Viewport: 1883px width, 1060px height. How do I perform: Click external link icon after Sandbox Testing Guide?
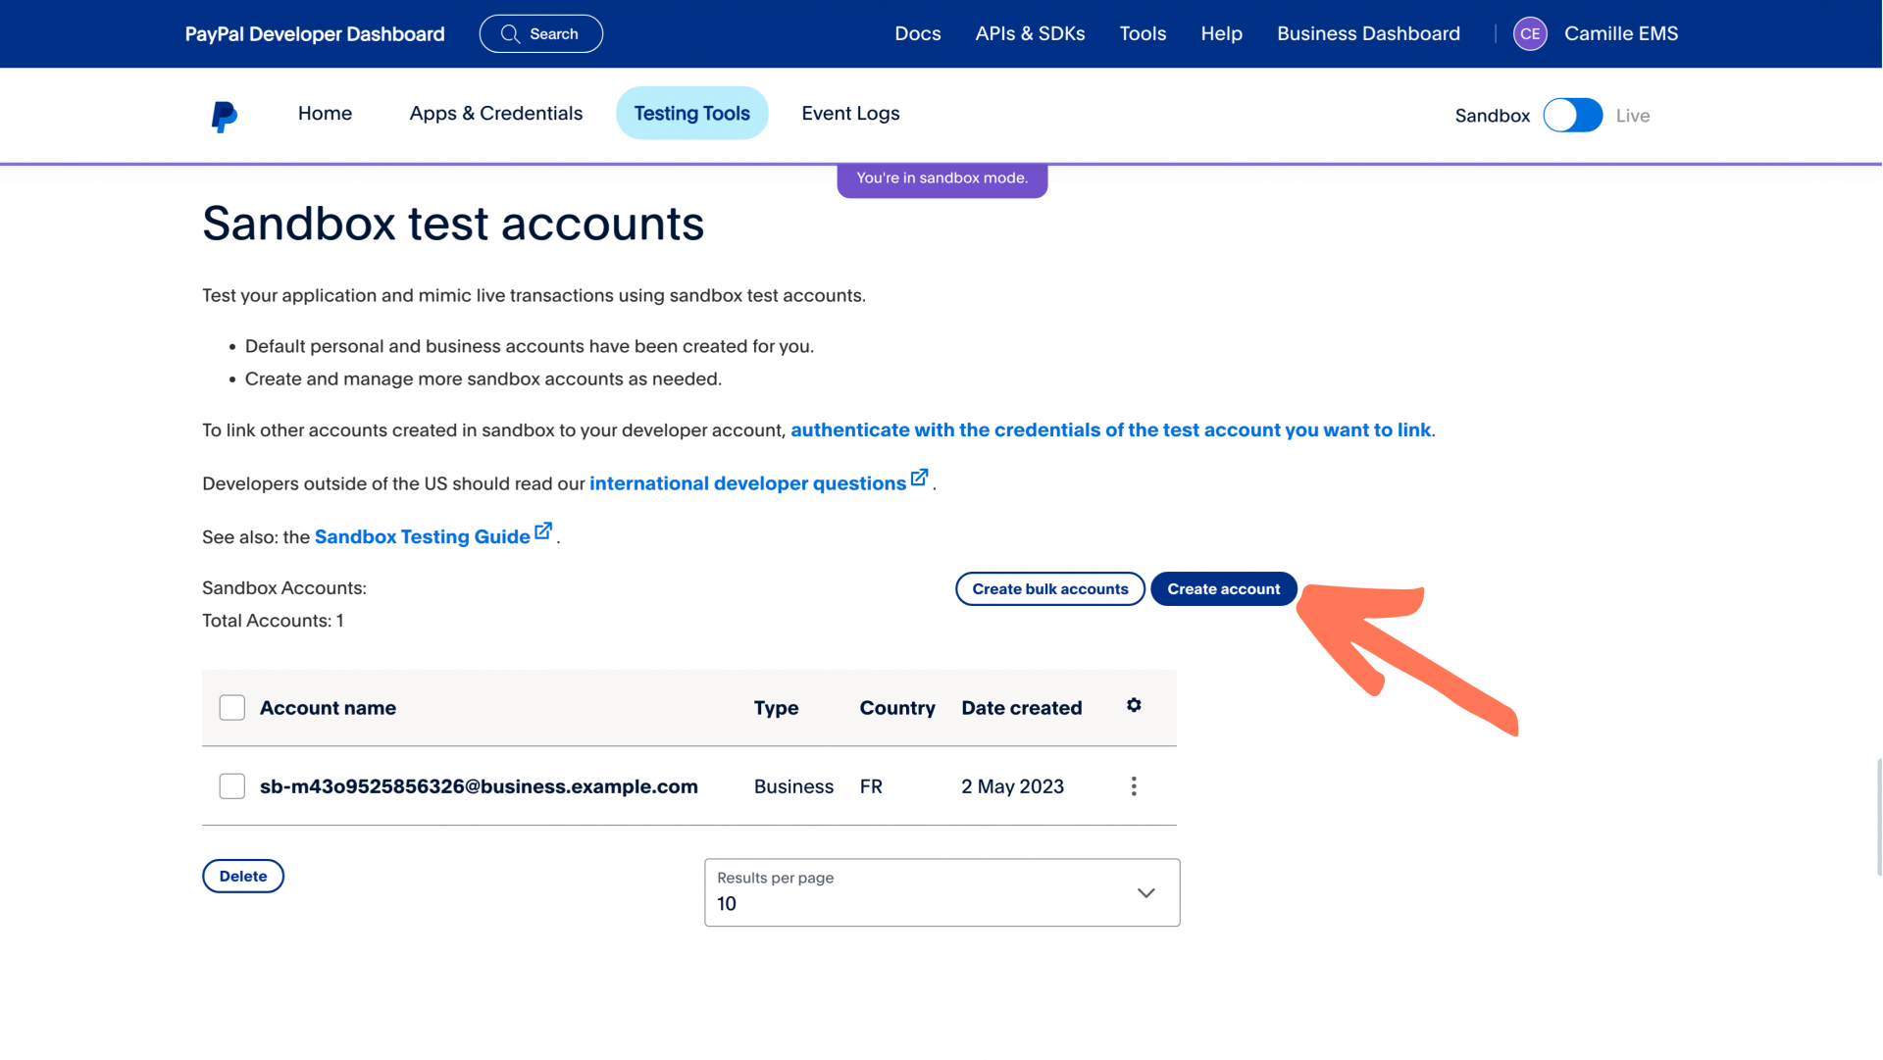(543, 531)
